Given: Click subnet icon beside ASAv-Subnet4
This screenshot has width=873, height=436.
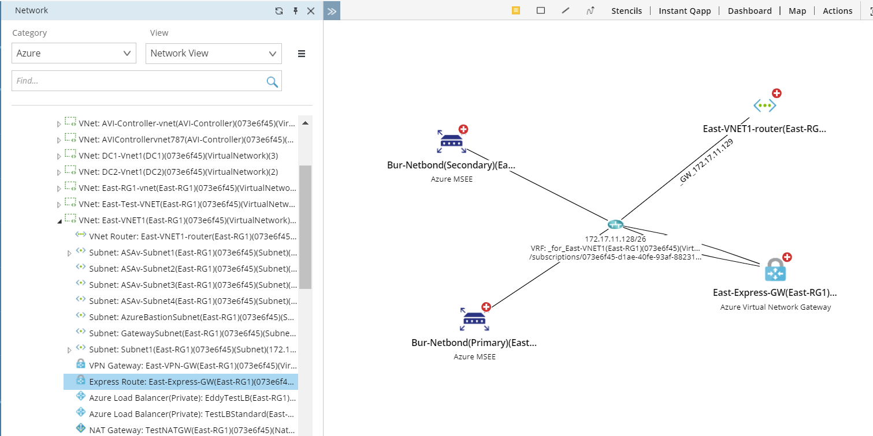Looking at the screenshot, I should [x=81, y=300].
